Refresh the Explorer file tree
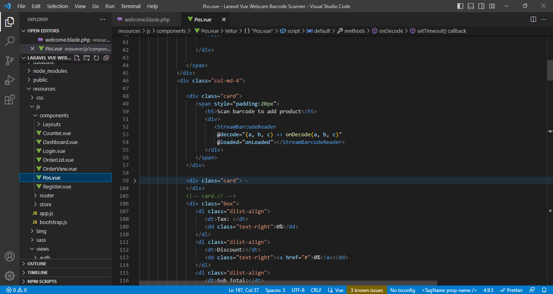The width and height of the screenshot is (553, 294). point(96,58)
